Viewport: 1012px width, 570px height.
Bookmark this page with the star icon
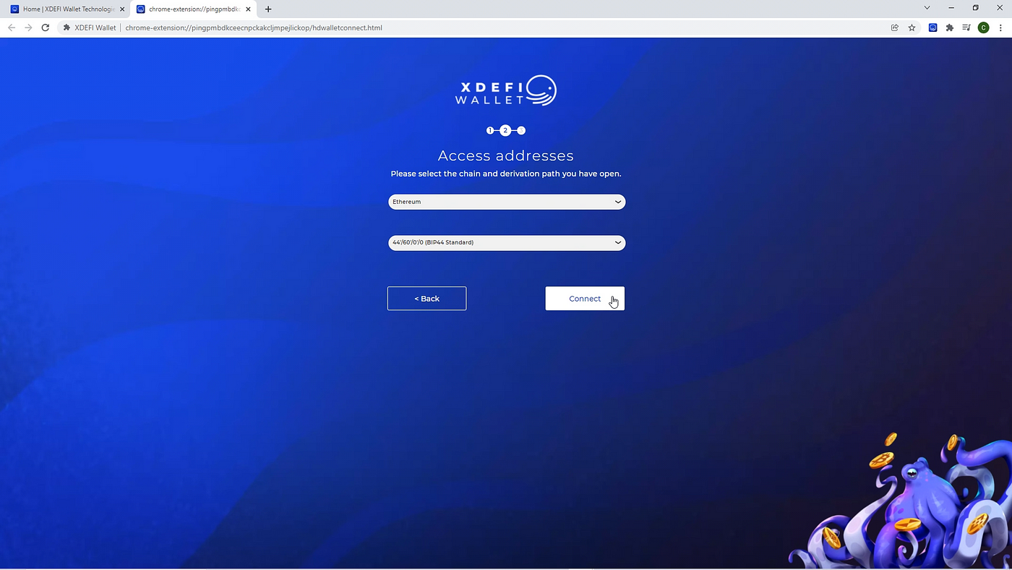912,27
